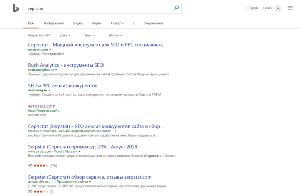Open the hamburger menu icon
This screenshot has height=196, width=301.
click(290, 8)
